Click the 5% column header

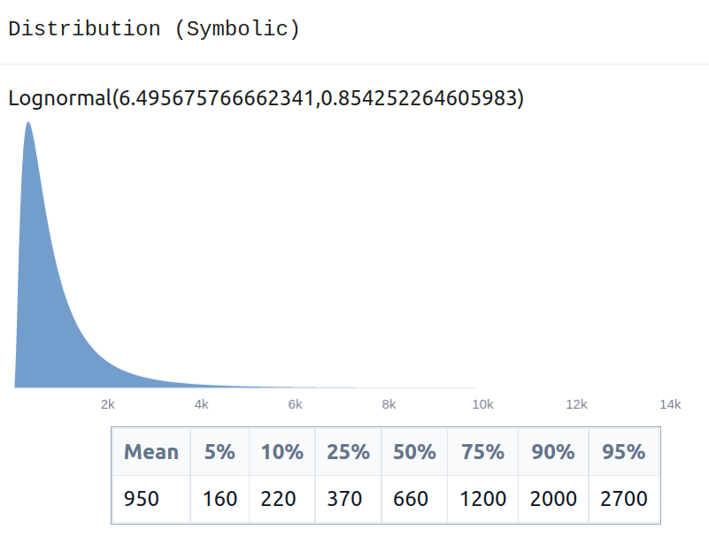click(x=220, y=452)
